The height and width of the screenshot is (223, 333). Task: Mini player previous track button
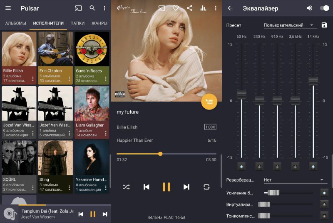pos(81,214)
